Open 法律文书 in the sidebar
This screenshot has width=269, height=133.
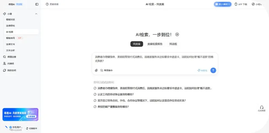(x=11, y=44)
